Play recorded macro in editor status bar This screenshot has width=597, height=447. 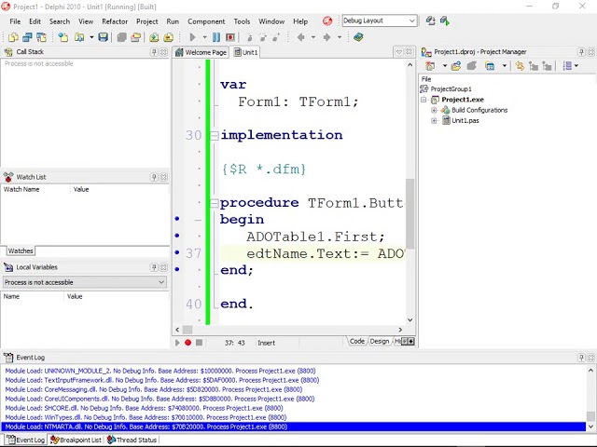(177, 343)
